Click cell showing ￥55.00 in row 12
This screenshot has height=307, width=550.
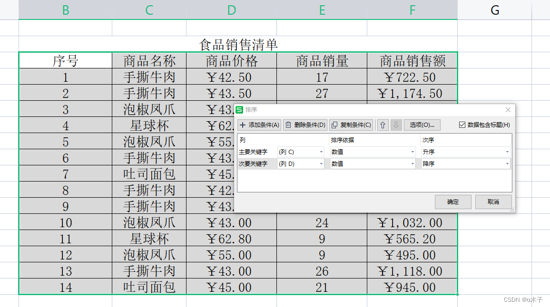point(232,254)
